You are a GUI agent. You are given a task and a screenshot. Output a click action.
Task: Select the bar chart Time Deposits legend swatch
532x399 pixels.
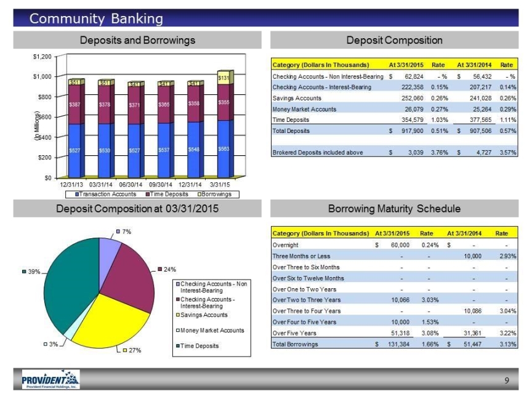point(148,195)
